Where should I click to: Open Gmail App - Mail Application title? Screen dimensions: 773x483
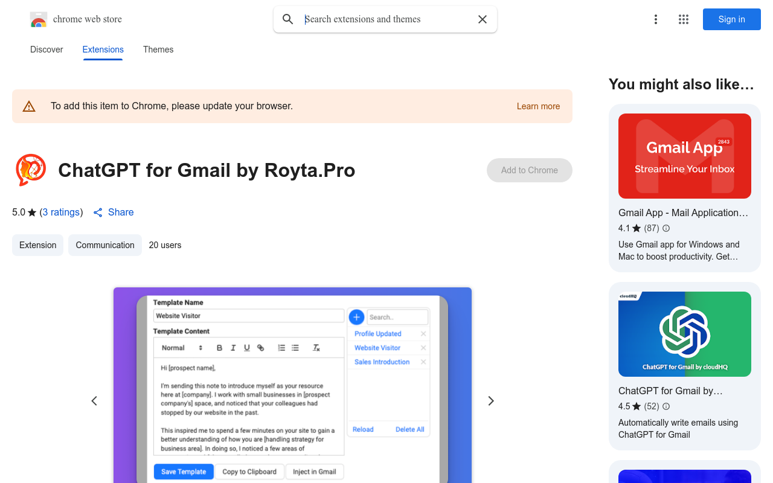pyautogui.click(x=684, y=213)
